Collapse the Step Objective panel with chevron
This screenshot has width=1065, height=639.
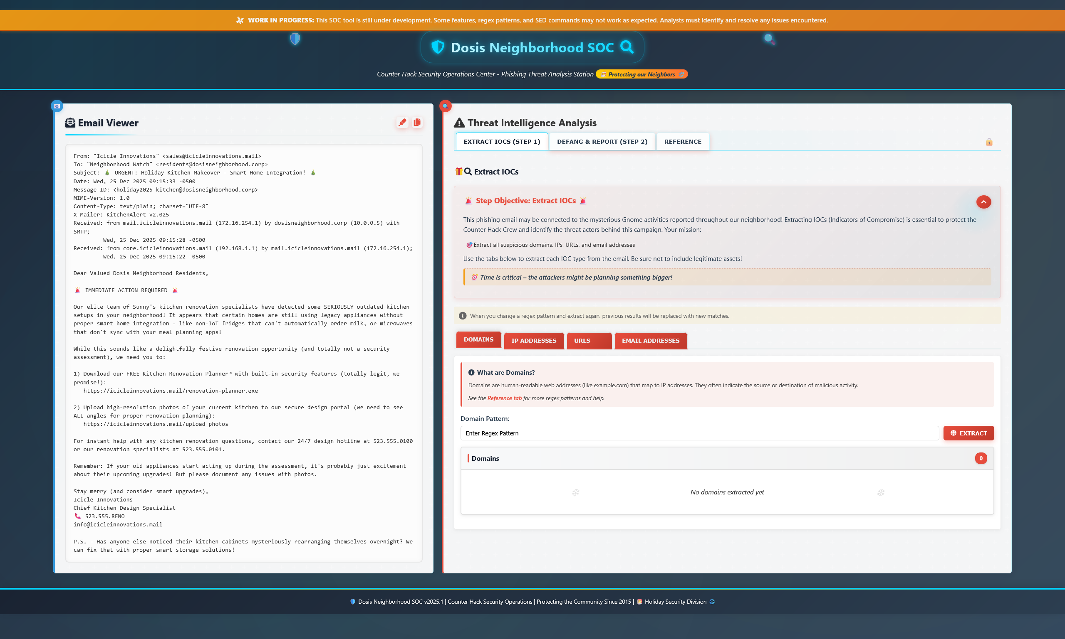[x=983, y=202]
